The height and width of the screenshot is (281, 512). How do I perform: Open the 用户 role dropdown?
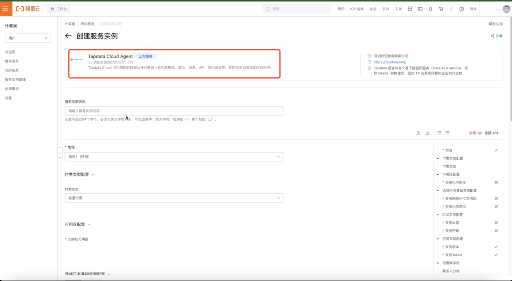point(28,38)
